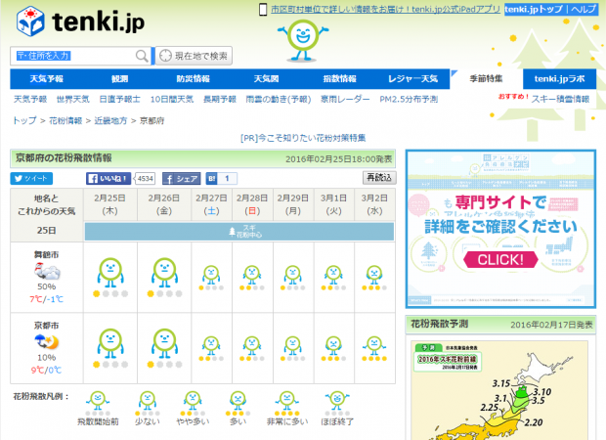Image resolution: width=606 pixels, height=440 pixels.
Task: Click 日直予報士 submenu link
Action: click(x=120, y=100)
